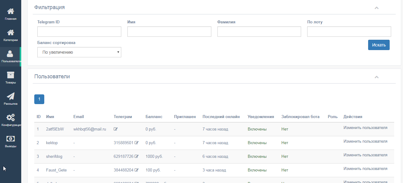This screenshot has height=183, width=403.
Task: Click the 100 руб. balance cell
Action: (153, 170)
